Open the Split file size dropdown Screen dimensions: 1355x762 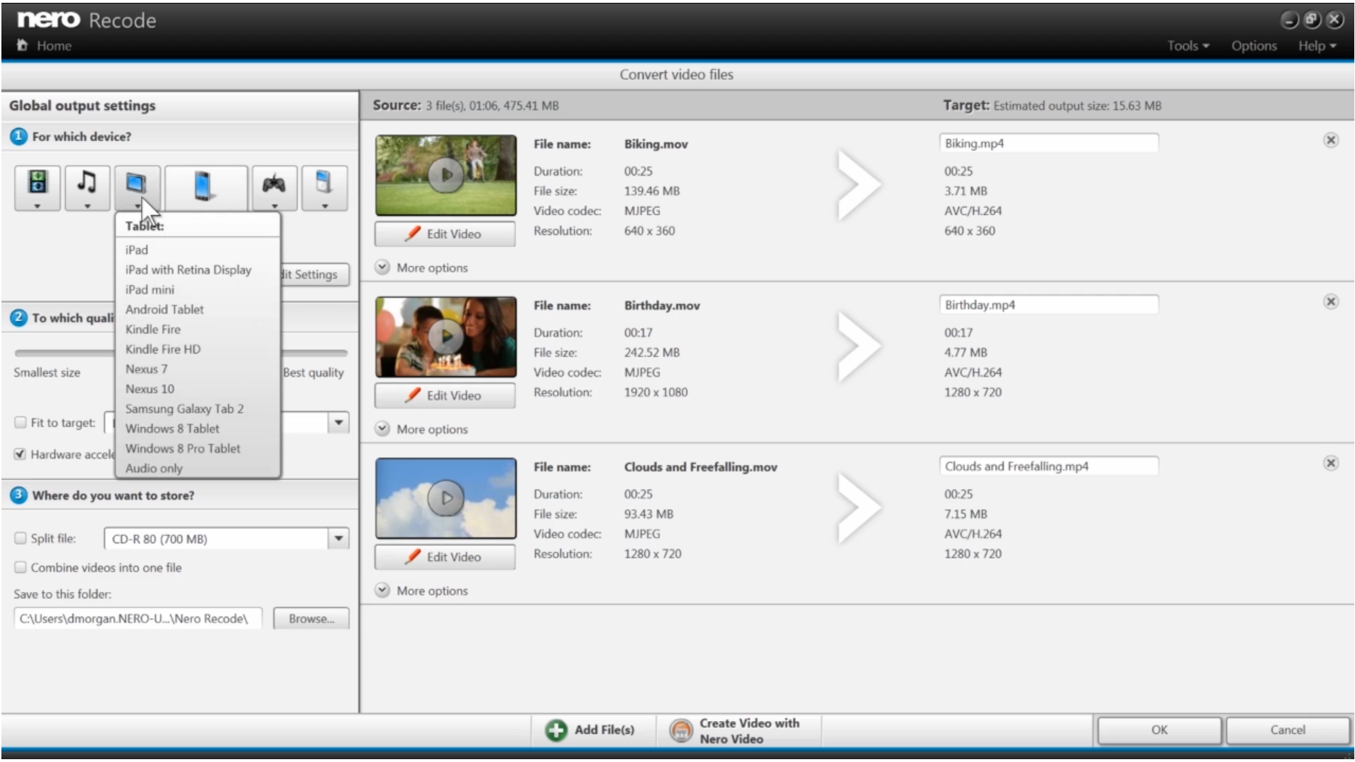pyautogui.click(x=339, y=538)
